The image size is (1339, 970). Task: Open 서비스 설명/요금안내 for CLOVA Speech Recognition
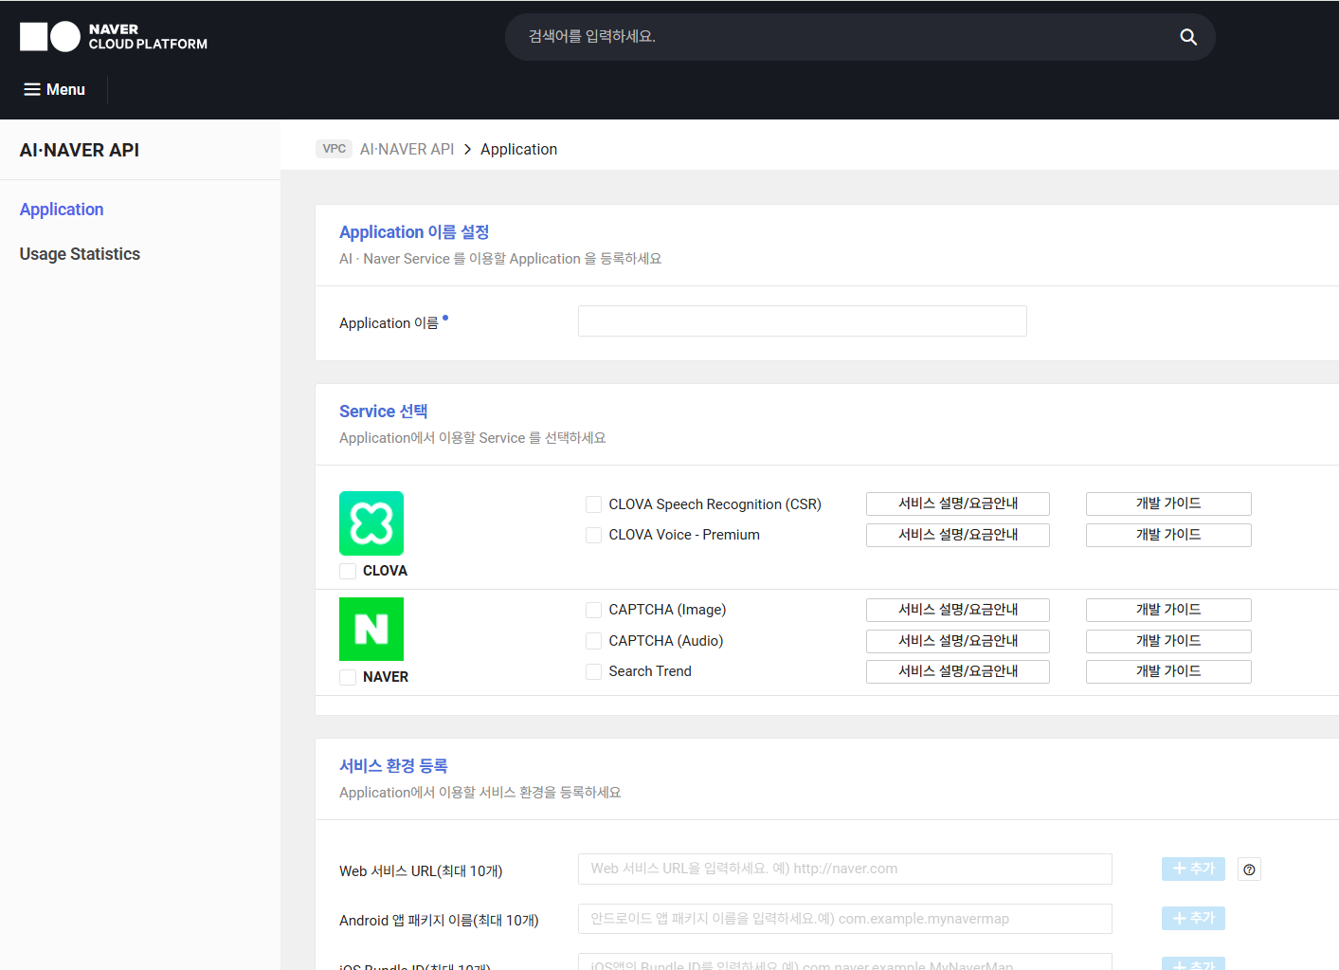pos(957,503)
